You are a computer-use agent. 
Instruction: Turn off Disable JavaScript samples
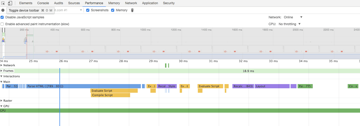tap(2, 17)
